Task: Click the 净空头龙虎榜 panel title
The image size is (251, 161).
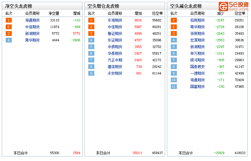Action: pos(18,6)
